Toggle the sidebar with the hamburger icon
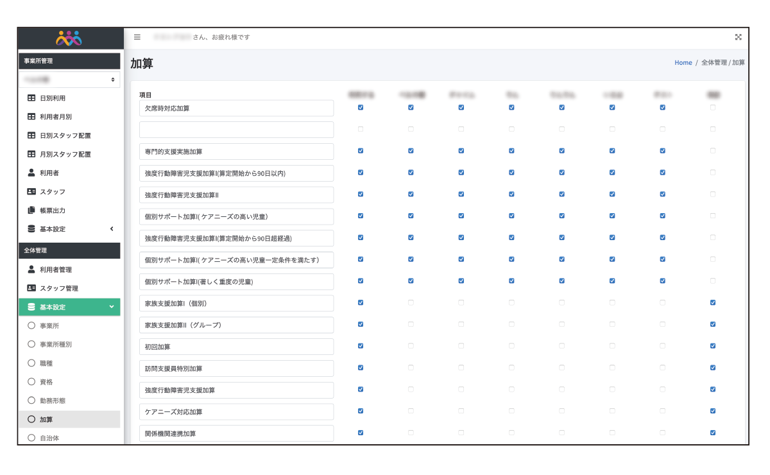 point(137,37)
